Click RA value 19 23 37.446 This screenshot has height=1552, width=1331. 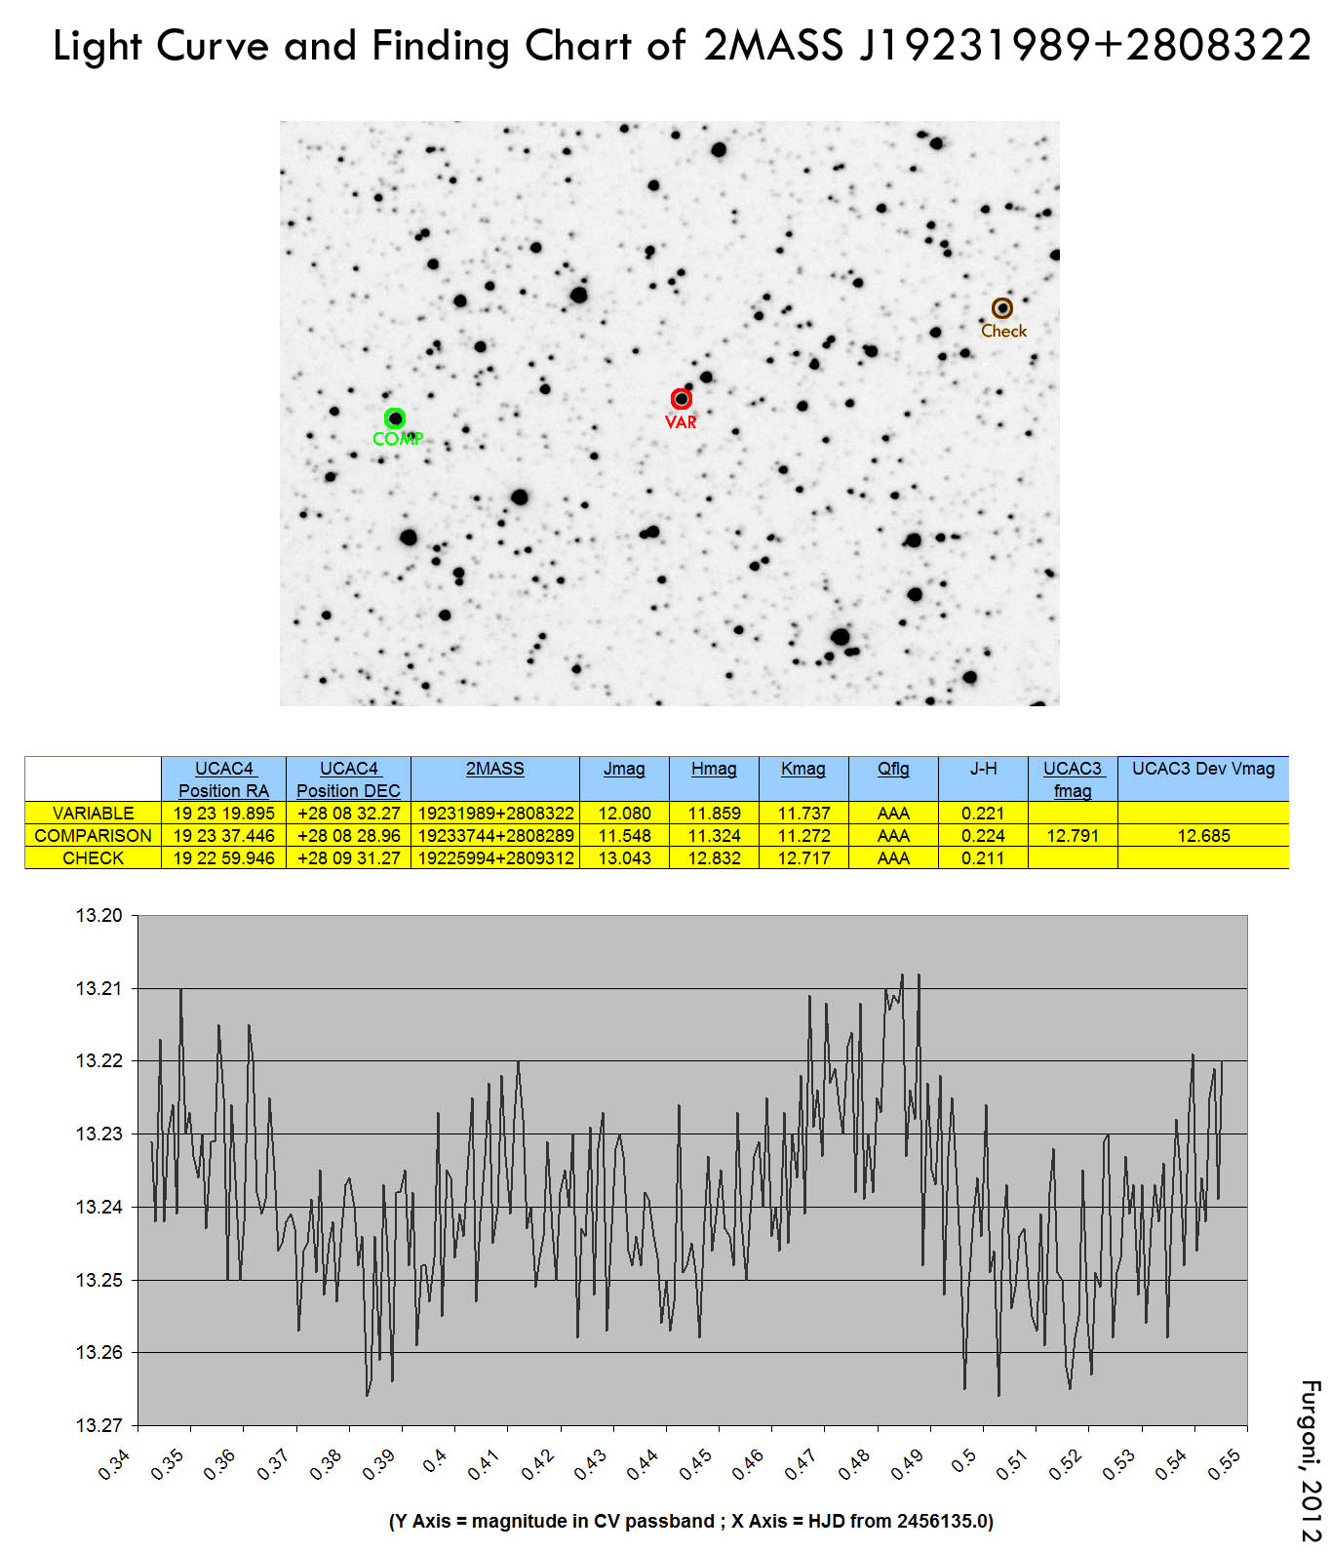[224, 836]
